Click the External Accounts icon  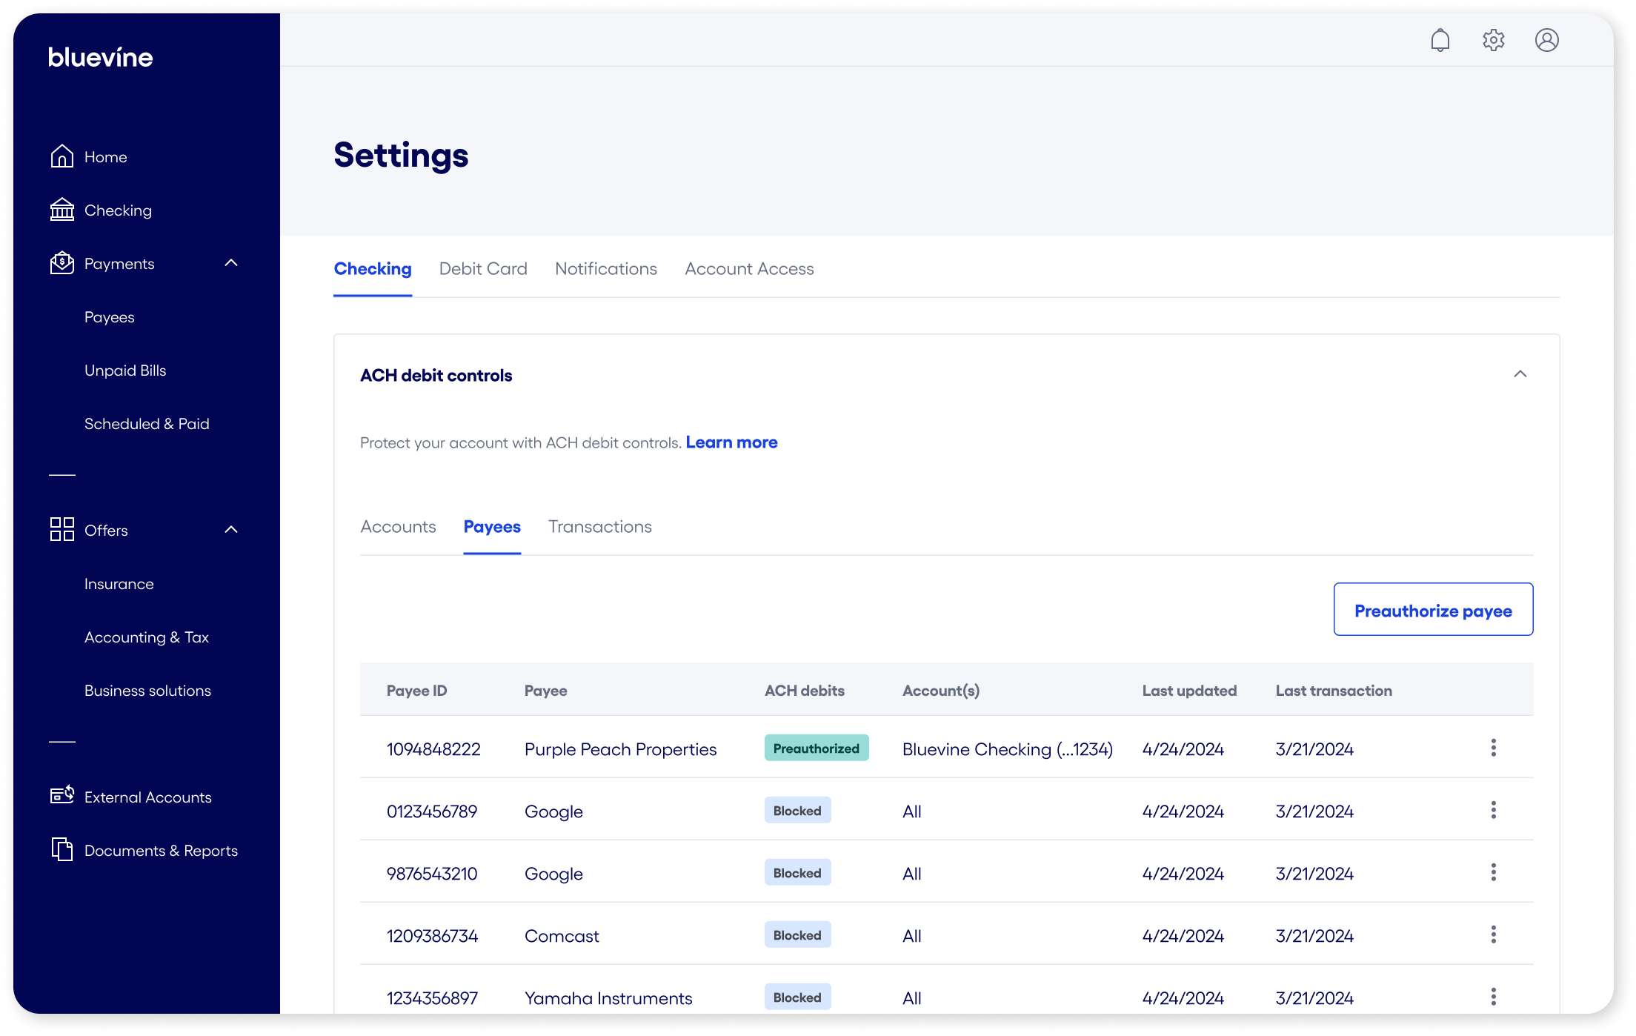pyautogui.click(x=62, y=796)
